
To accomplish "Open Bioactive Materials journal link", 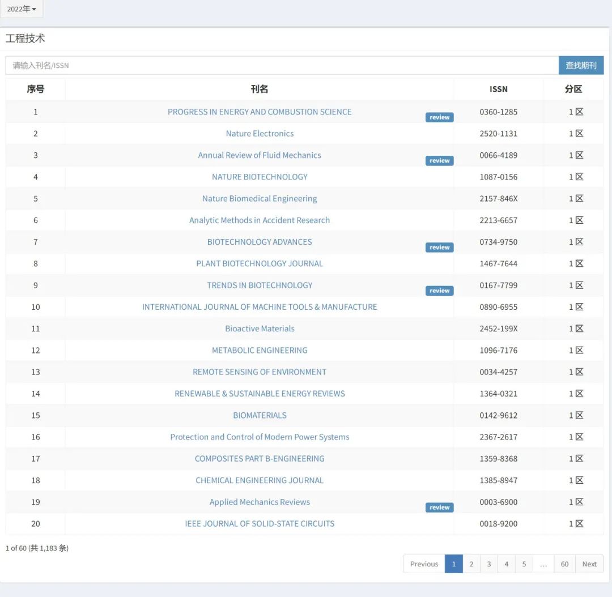I will [260, 329].
